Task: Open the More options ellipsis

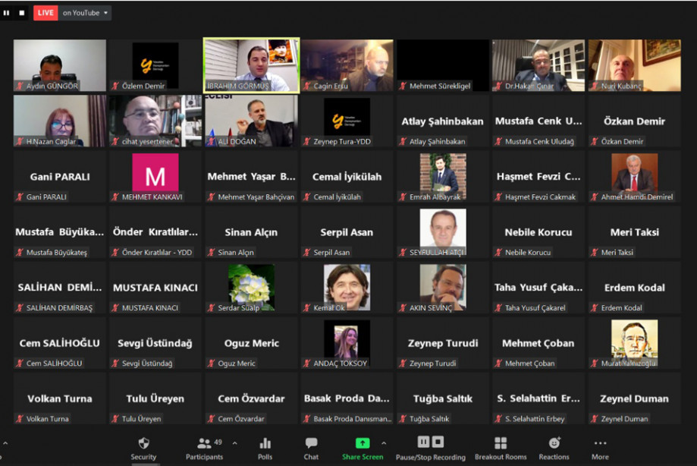Action: click(x=600, y=446)
